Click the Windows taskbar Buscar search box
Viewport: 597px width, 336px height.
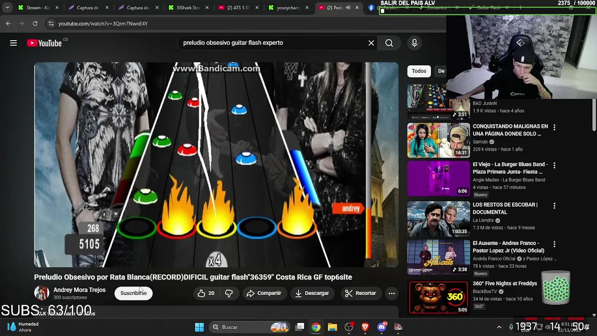click(250, 327)
